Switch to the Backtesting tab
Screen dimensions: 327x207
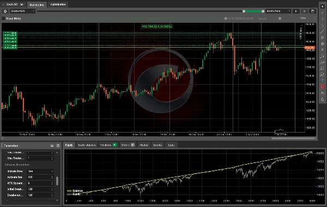pyautogui.click(x=37, y=4)
